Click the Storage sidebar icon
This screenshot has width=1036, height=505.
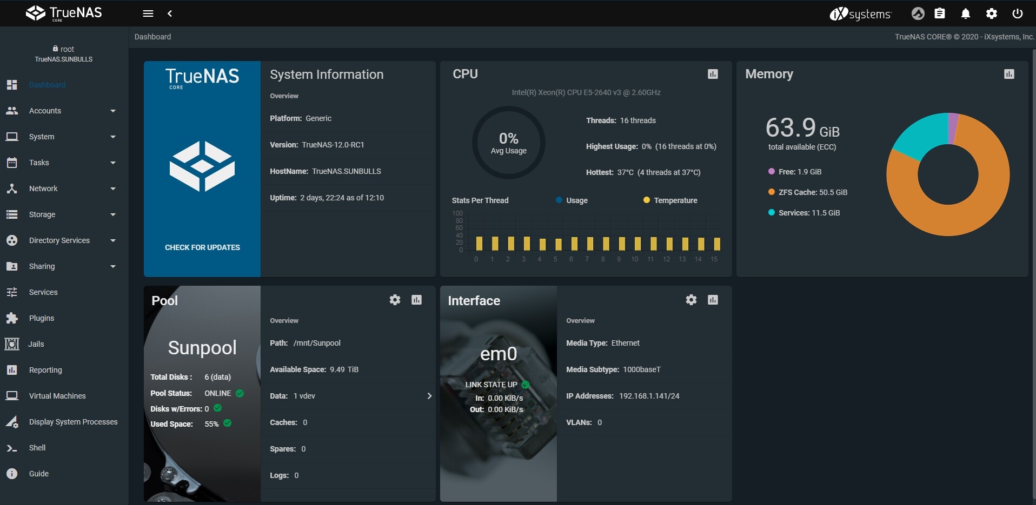point(12,214)
